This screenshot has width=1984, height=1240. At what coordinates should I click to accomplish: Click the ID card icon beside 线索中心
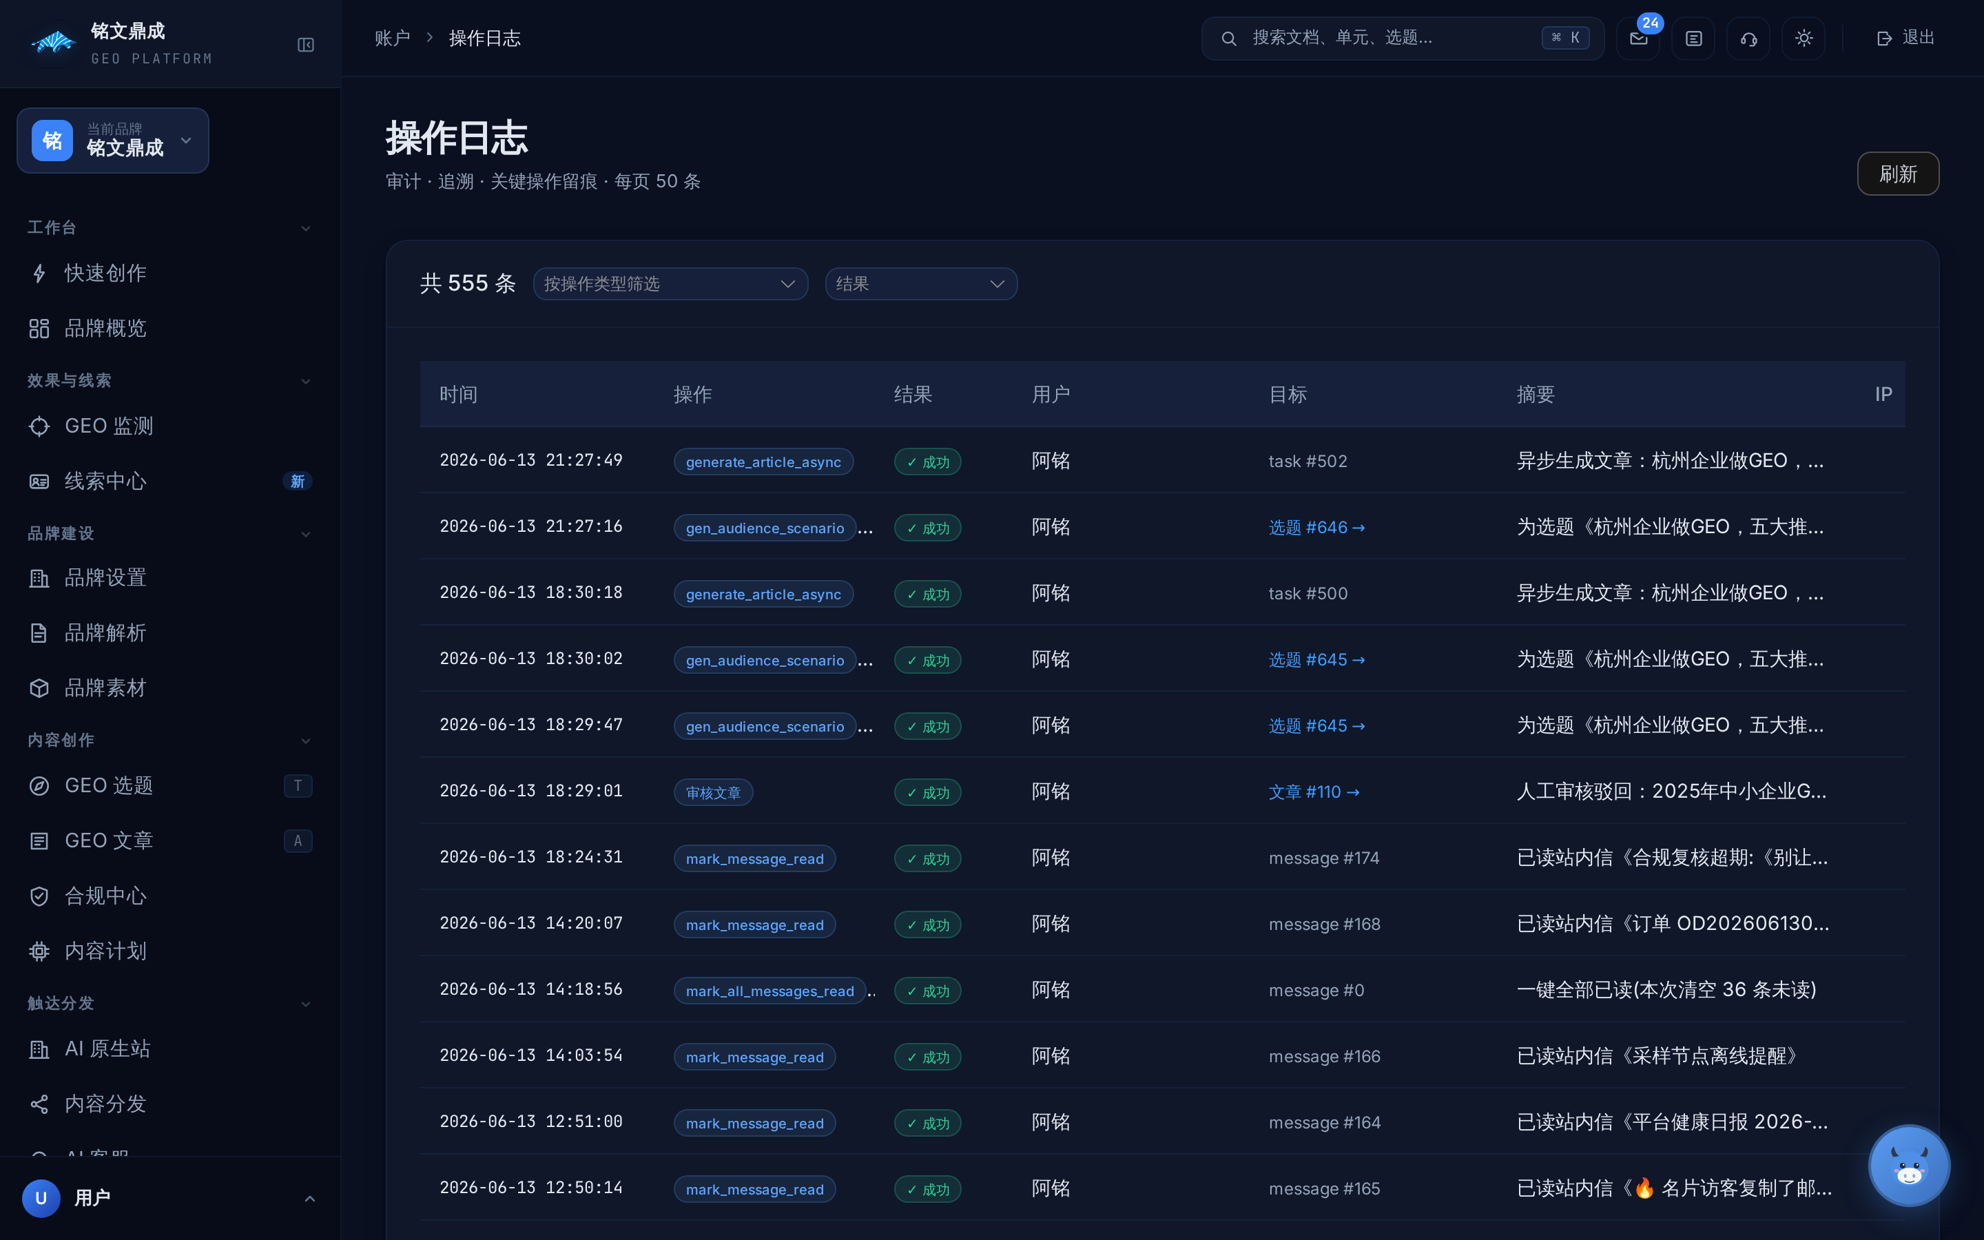tap(39, 482)
